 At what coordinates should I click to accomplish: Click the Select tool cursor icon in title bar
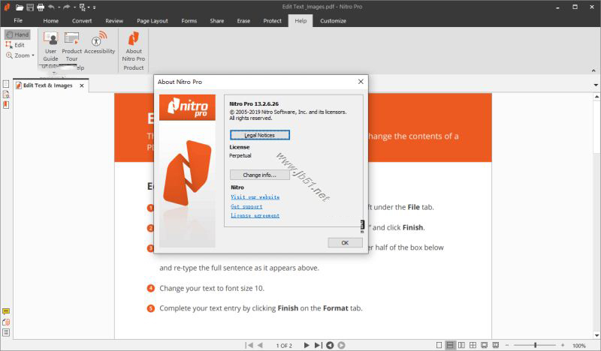82,7
